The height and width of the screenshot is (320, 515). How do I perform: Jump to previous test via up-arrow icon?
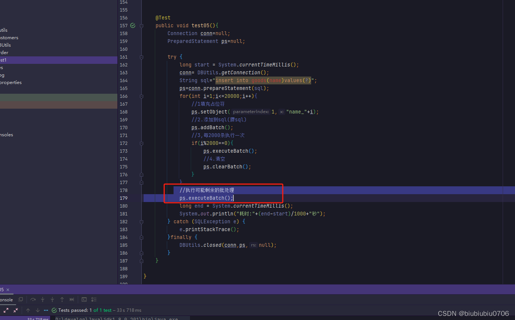click(28, 310)
